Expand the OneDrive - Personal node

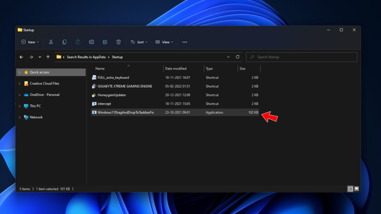[20, 95]
